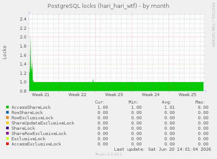This screenshot has width=217, height=159.
Task: Click the Week 21 axis label
Action: [x=41, y=95]
